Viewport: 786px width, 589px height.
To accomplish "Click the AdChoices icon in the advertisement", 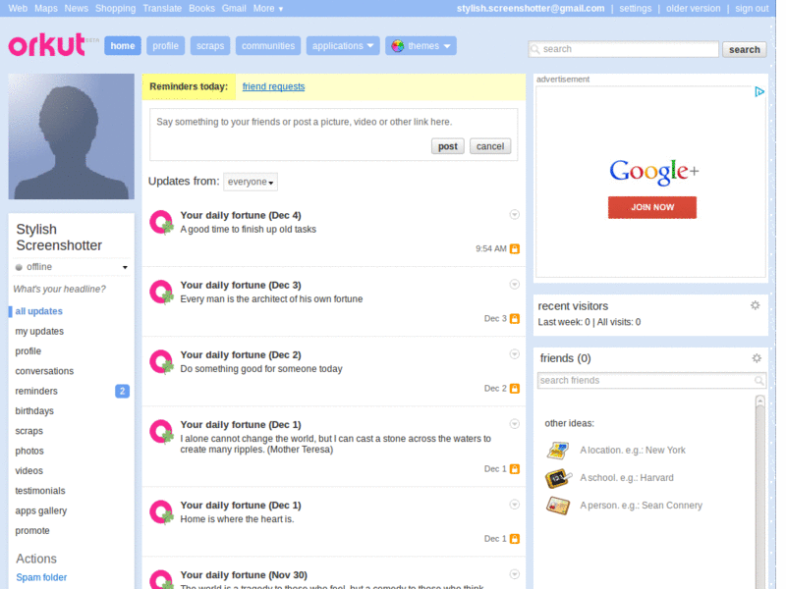I will [x=758, y=91].
